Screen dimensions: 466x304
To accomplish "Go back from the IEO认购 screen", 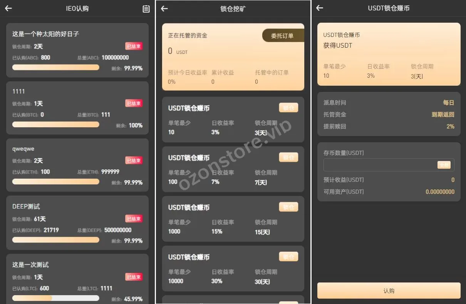I will (x=8, y=8).
